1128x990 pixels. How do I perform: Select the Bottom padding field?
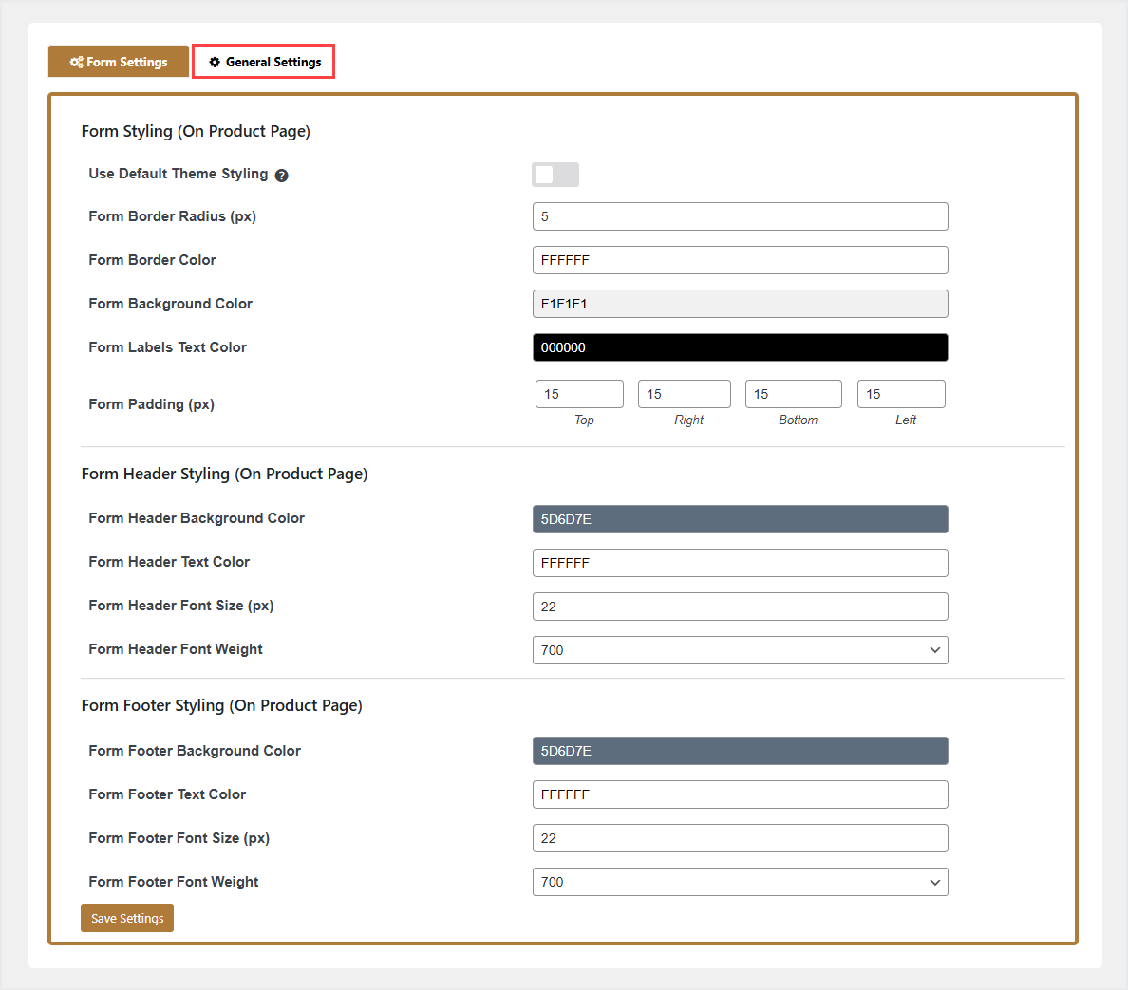point(793,394)
